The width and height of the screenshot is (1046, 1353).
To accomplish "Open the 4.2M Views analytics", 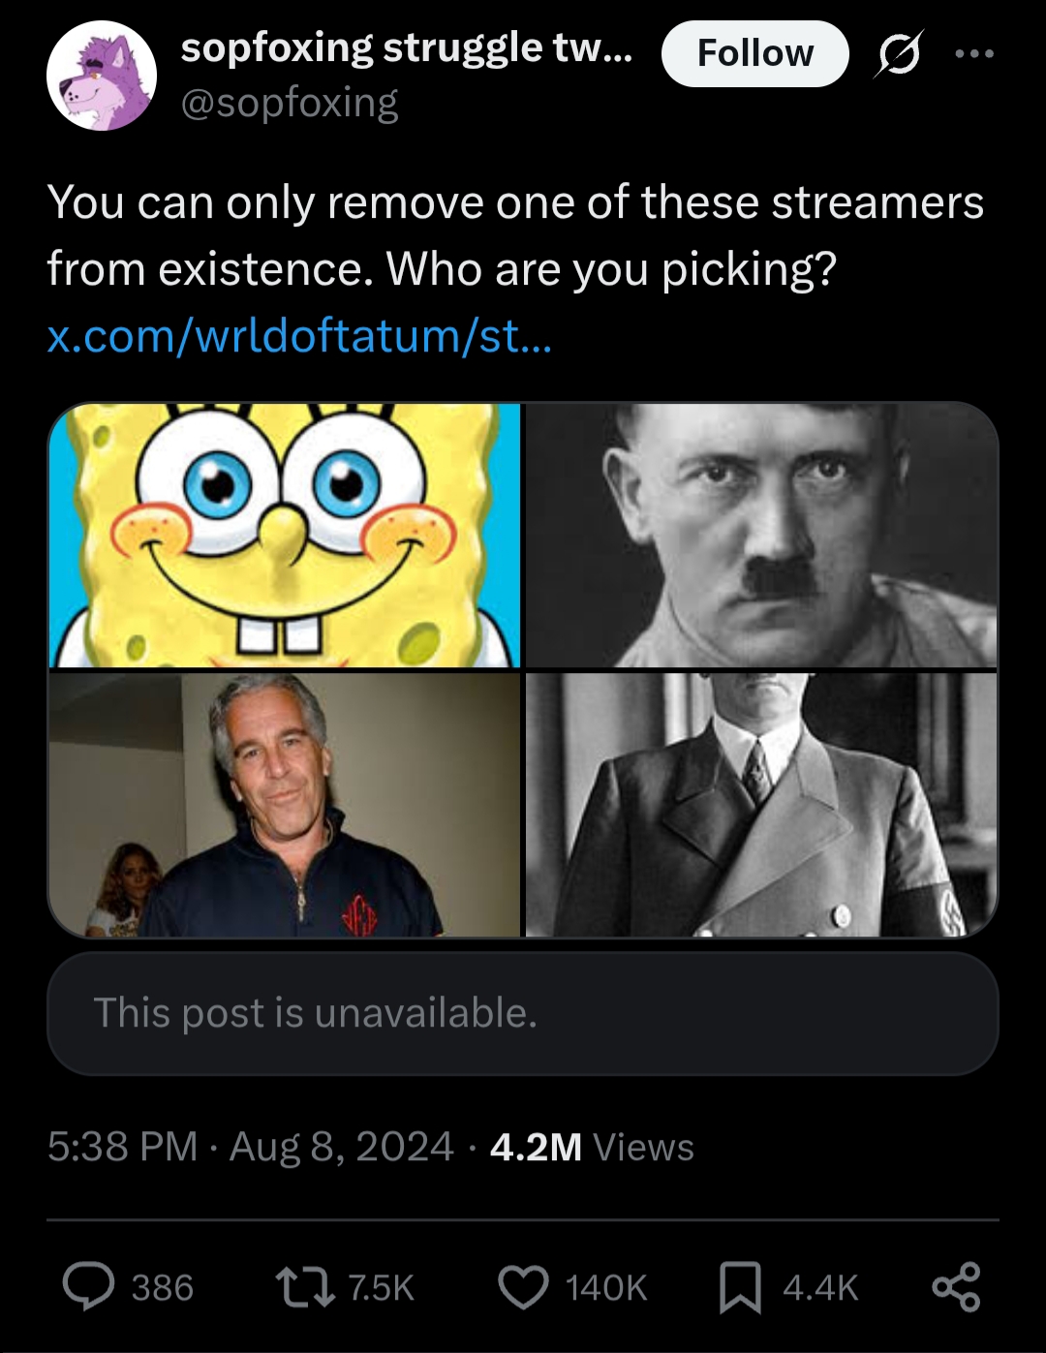I will coord(592,1147).
